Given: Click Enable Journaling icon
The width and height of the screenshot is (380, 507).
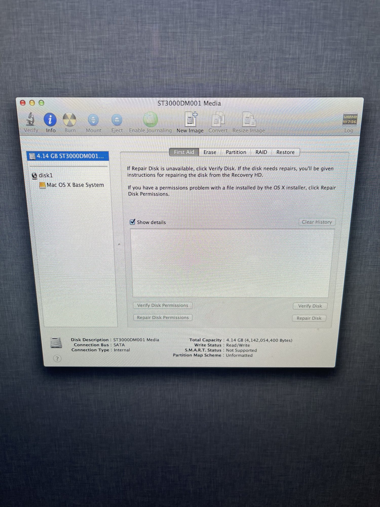Looking at the screenshot, I should 150,119.
